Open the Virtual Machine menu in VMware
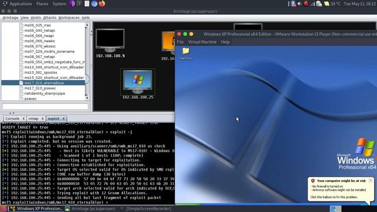377x212 pixels. 202,42
